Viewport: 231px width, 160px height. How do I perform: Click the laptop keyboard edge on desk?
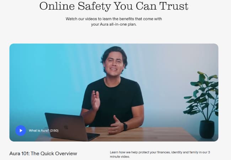(x=93, y=136)
